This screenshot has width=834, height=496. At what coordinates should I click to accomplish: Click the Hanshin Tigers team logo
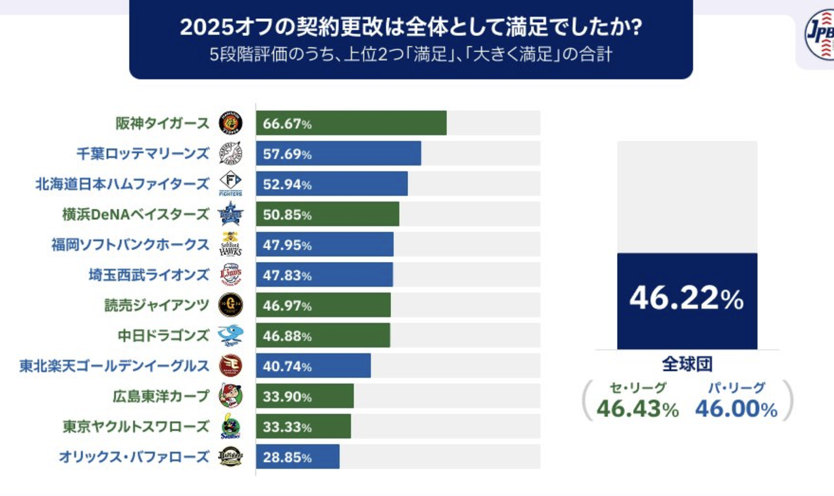pos(230,123)
